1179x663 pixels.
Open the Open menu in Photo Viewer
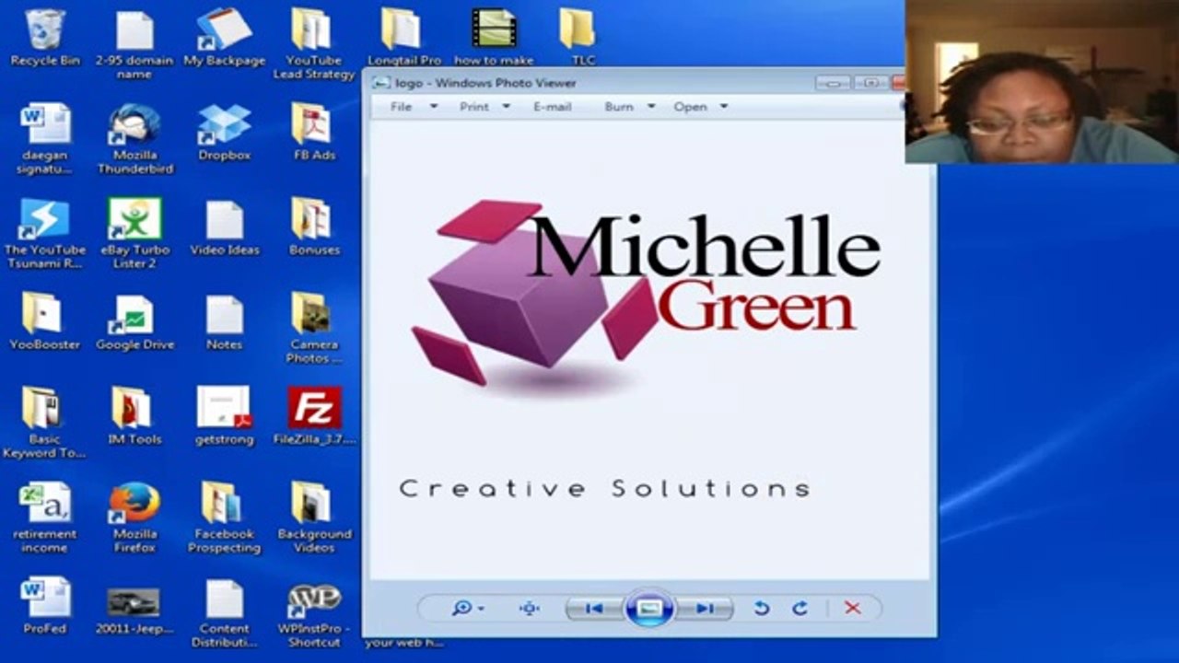point(690,107)
